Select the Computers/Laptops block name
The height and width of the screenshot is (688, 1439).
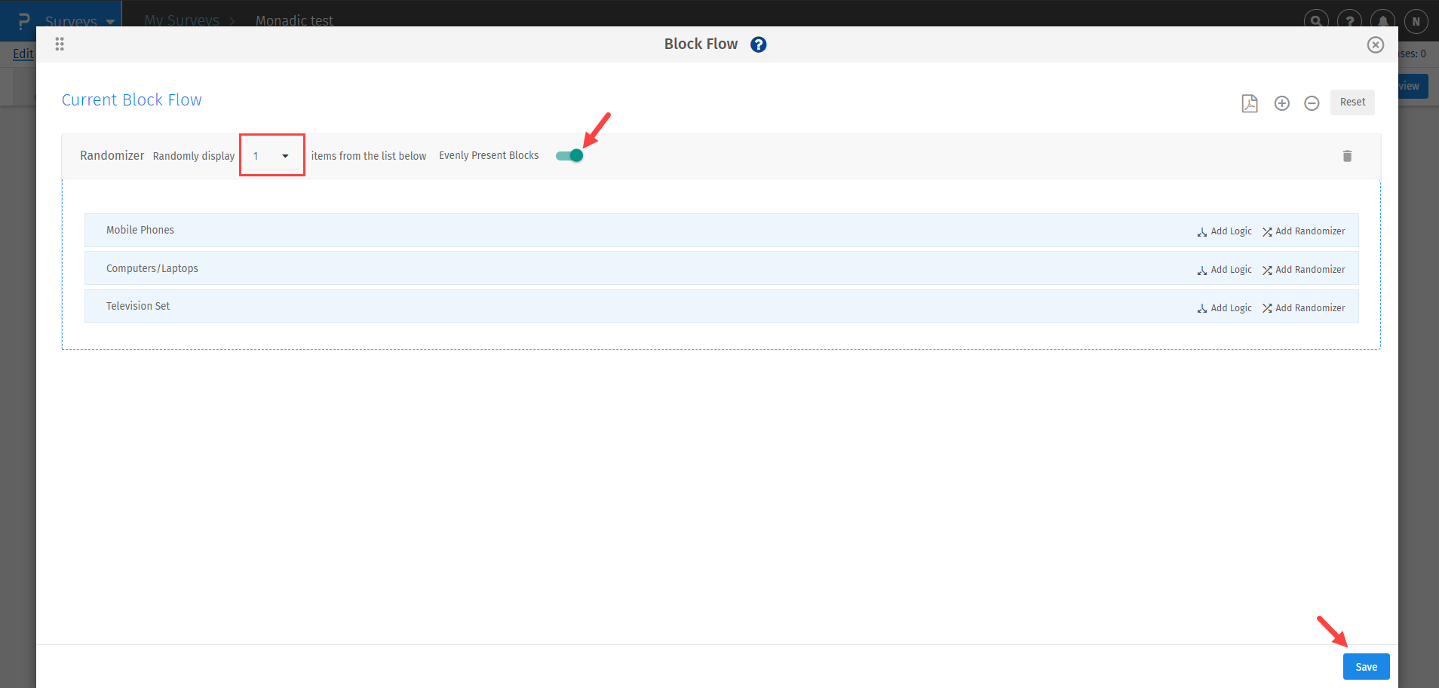(152, 268)
